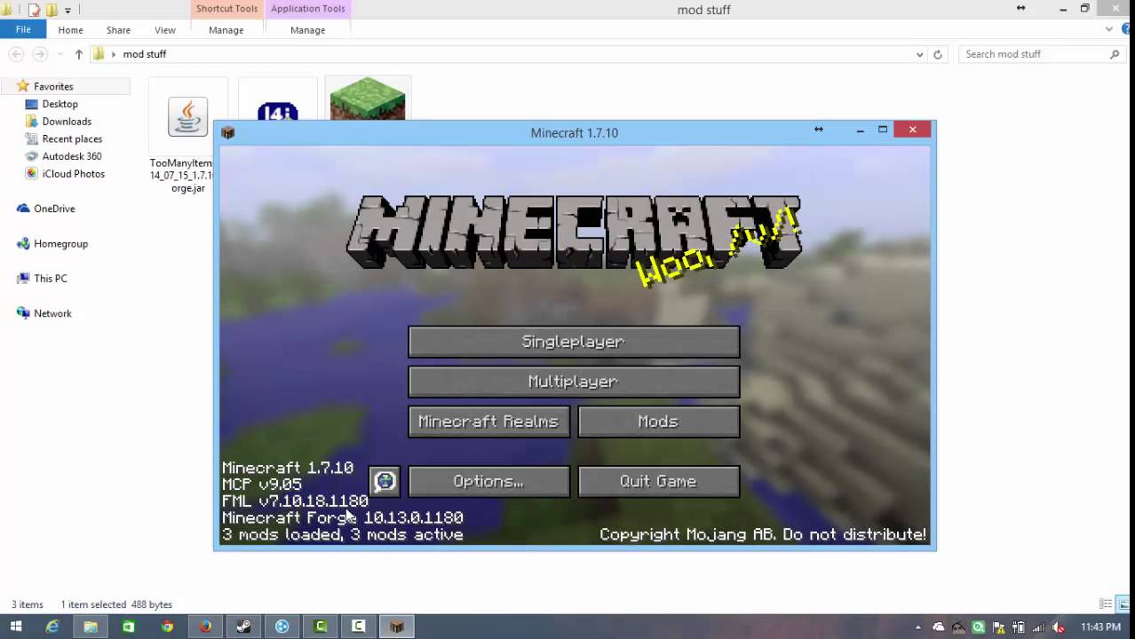Show hidden system tray icons
1135x639 pixels.
pos(919,627)
